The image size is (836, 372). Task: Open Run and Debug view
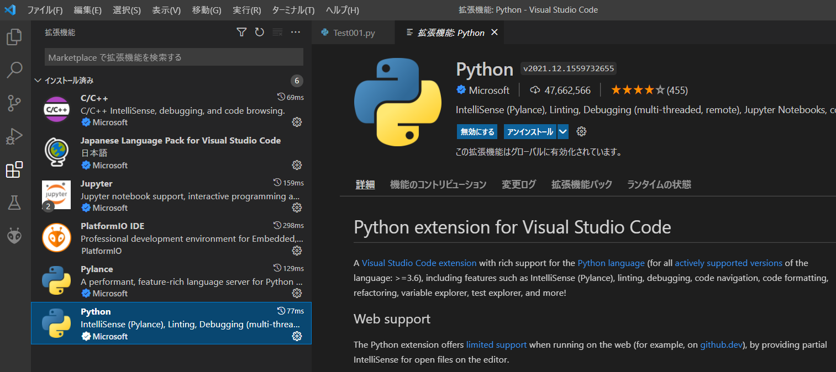tap(14, 136)
